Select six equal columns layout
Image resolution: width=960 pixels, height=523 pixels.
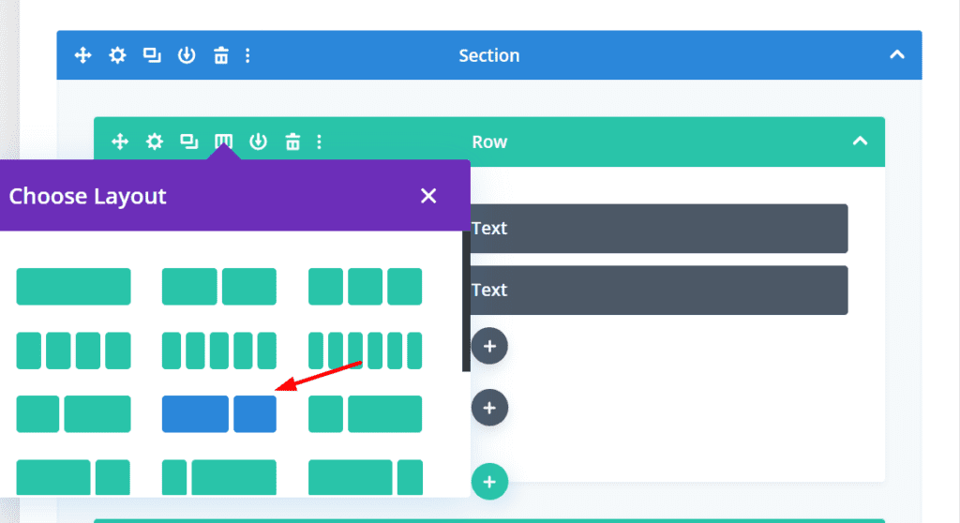click(x=365, y=351)
